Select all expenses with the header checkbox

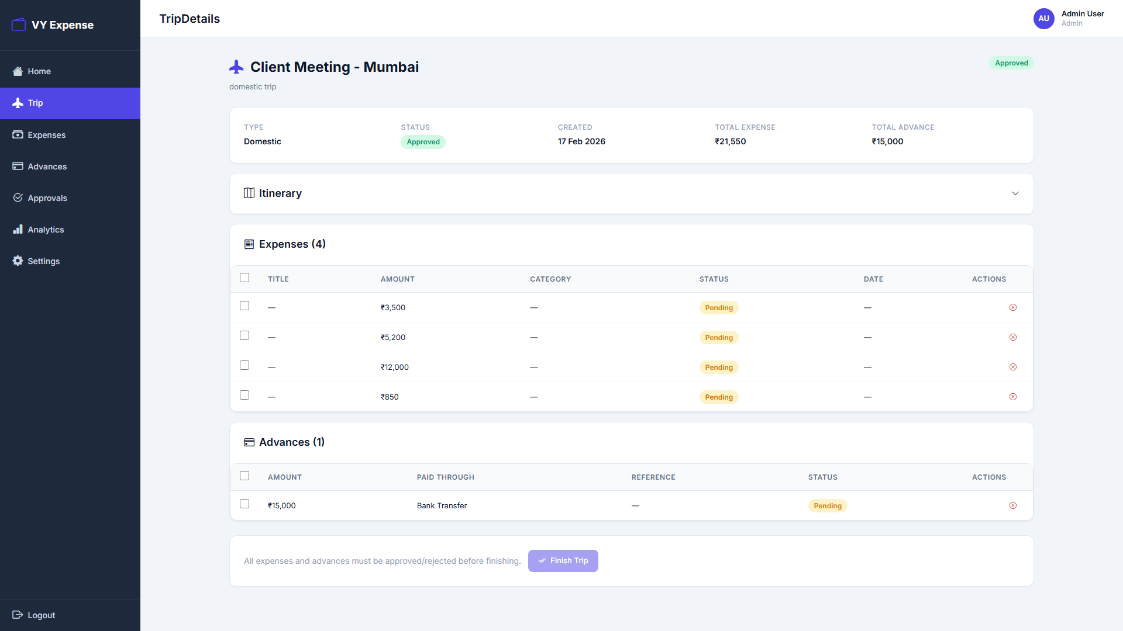[x=244, y=278]
